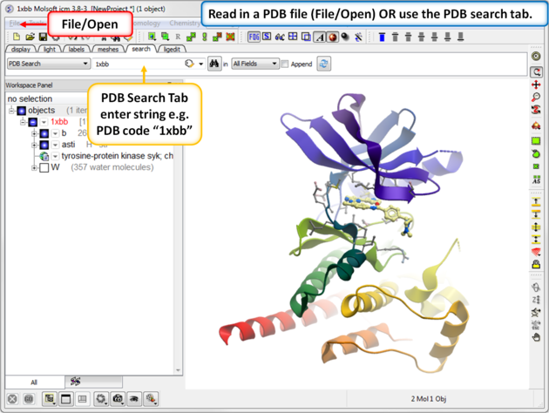Switch to the meshes tab
Screen dimensions: 549x413
pos(108,50)
